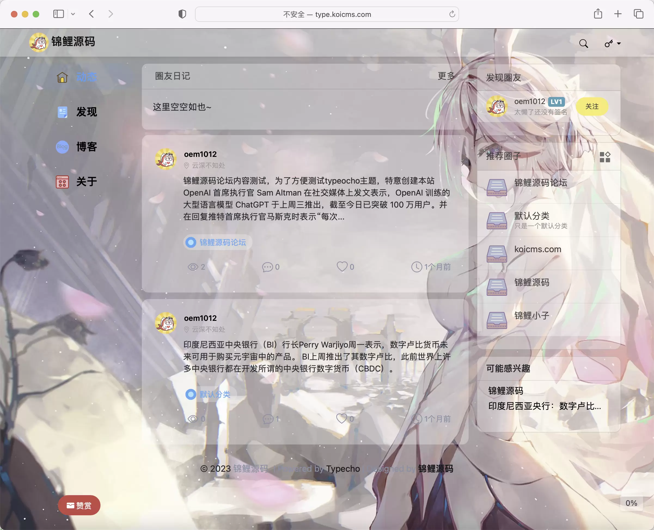Open oem1012 avatar on the second post
654x530 pixels.
coord(166,323)
